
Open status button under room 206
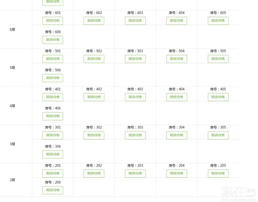53,190
